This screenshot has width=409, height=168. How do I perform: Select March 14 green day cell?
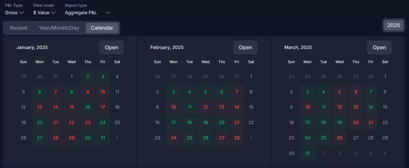point(371,107)
